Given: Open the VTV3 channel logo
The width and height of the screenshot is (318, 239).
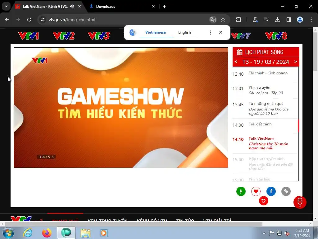Looking at the screenshot, I should click(x=99, y=36).
